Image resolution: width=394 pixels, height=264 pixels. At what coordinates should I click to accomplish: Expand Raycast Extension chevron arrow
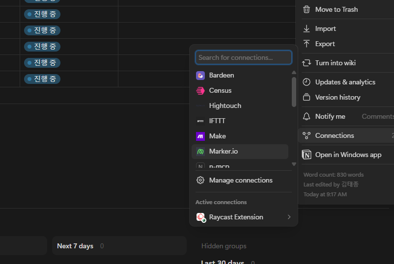[x=289, y=217]
